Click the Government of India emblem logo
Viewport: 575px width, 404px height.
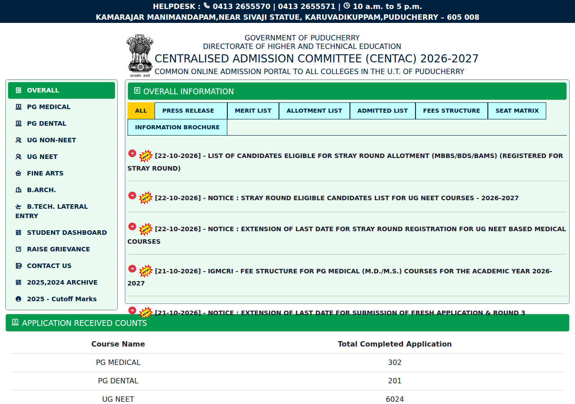click(x=140, y=55)
